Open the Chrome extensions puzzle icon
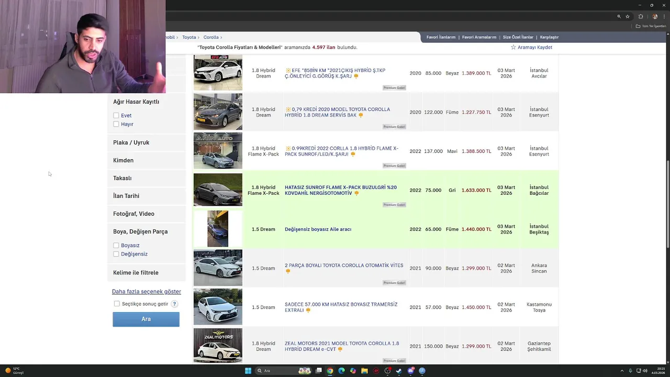This screenshot has height=377, width=670. [641, 16]
